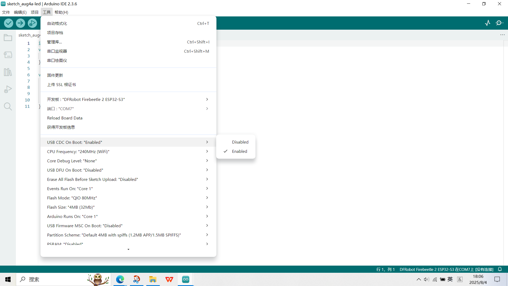Select Enabled for USB CDC On Boot
The image size is (508, 286).
coord(236,151)
